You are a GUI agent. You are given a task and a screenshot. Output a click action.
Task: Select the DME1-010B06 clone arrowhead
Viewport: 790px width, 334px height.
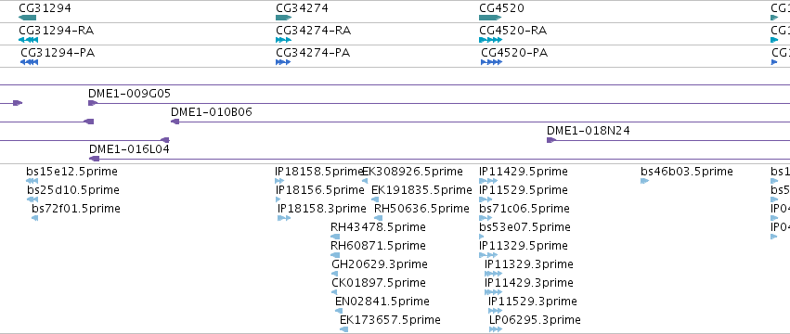coord(175,122)
